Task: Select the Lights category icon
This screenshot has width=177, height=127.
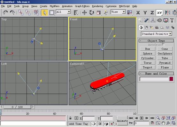Action: (x=151, y=27)
